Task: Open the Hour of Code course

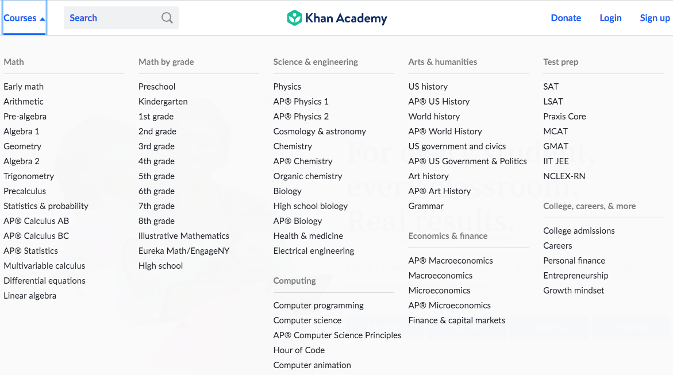Action: point(299,350)
